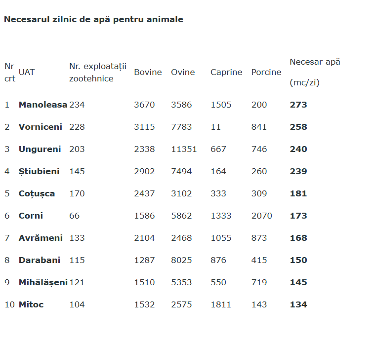Select the Ungureni locality name

[40, 149]
